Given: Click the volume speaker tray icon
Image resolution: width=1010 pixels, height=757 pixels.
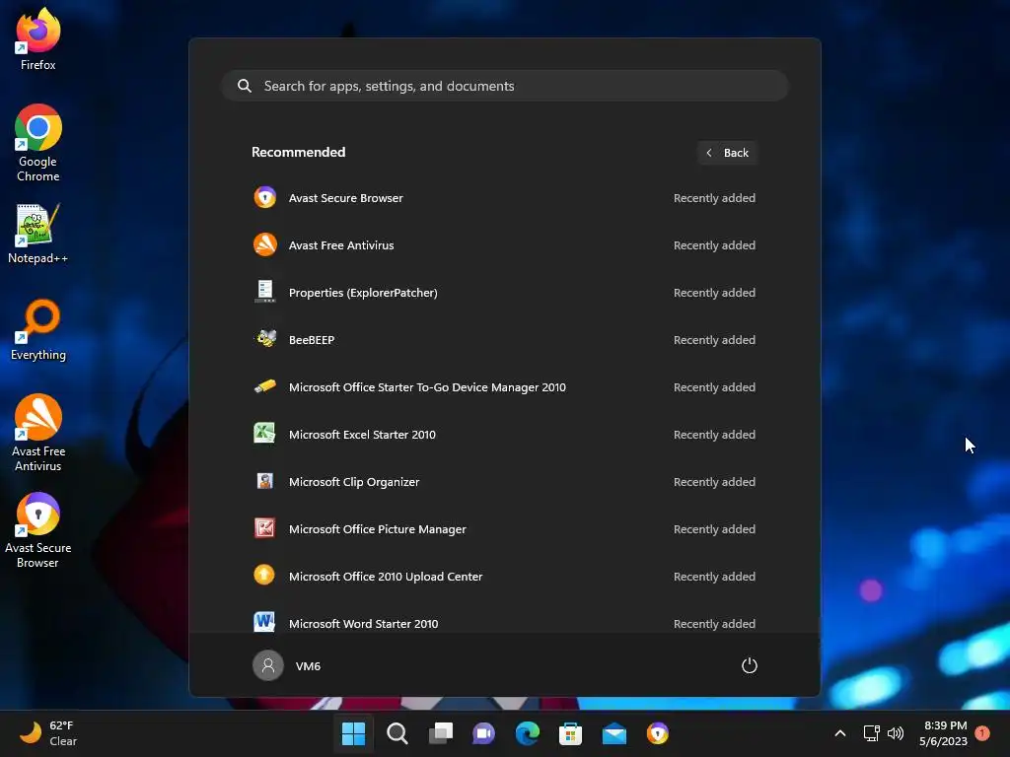Looking at the screenshot, I should [x=896, y=733].
